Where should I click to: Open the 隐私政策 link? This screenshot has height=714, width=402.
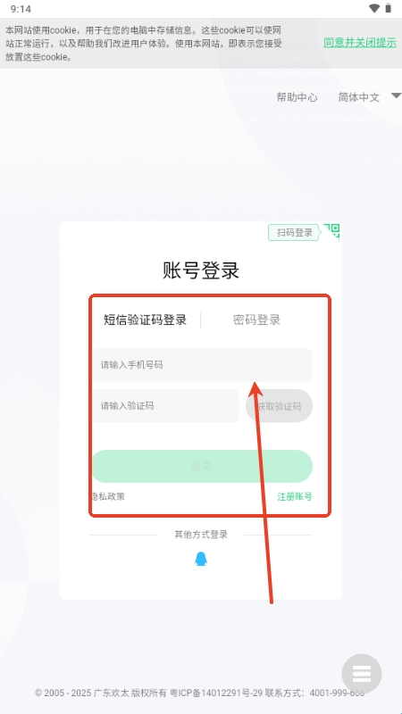108,497
